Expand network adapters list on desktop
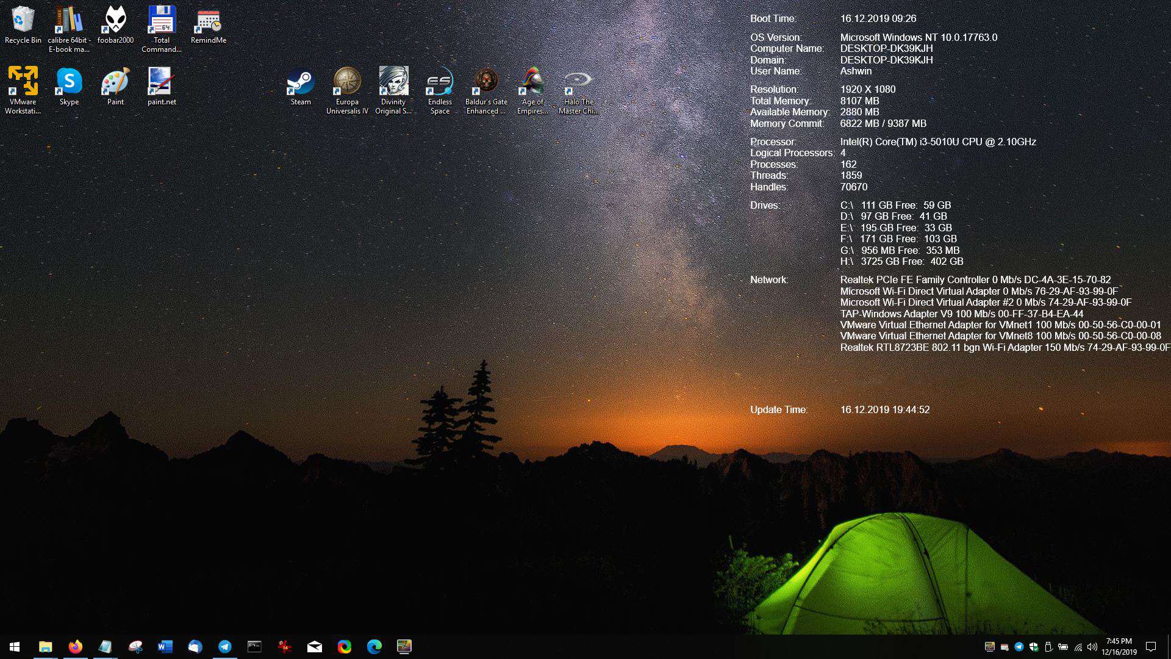1171x659 pixels. point(767,279)
